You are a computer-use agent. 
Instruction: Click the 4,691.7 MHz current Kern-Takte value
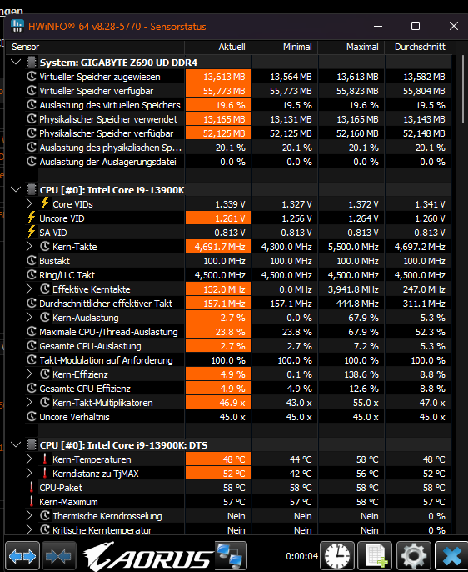click(x=220, y=247)
